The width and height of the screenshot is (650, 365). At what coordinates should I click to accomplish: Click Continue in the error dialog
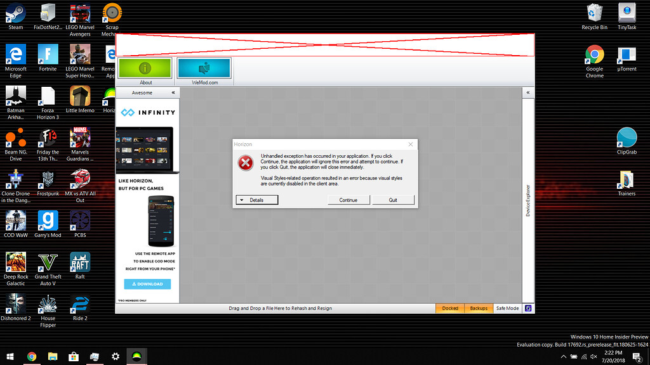click(x=348, y=200)
